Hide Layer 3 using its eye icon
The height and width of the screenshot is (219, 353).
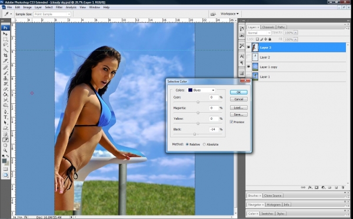pos(248,48)
